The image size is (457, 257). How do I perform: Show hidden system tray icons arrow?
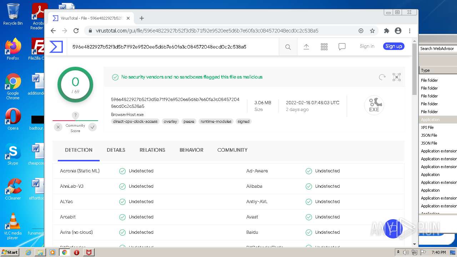[398, 252]
